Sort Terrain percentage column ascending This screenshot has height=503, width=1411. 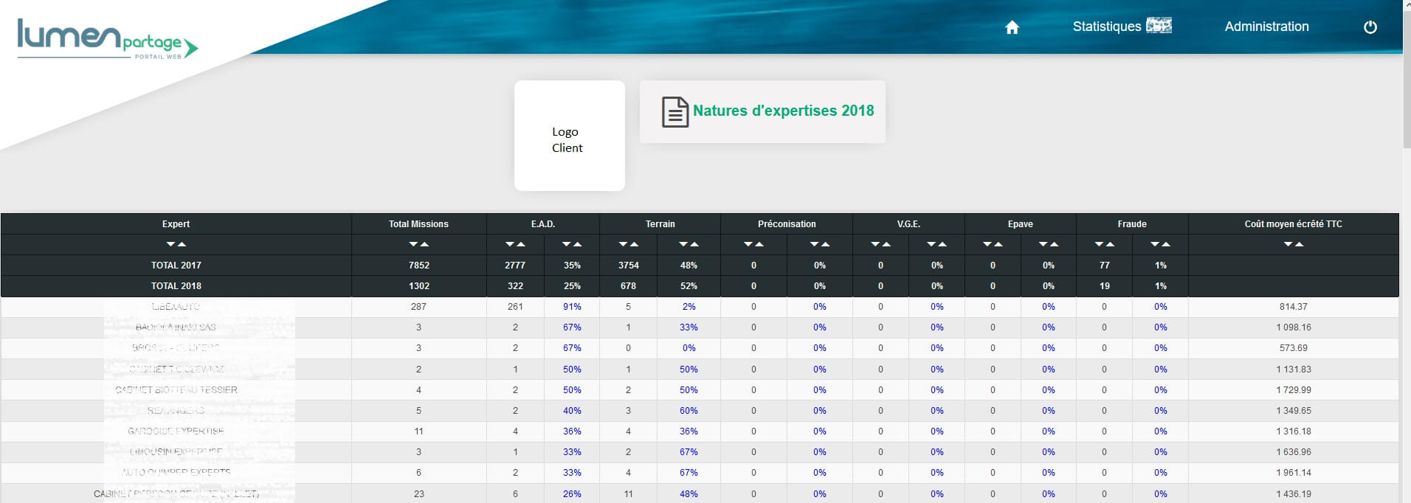click(x=694, y=244)
